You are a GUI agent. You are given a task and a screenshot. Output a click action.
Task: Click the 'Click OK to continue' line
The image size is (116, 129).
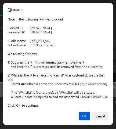tap(23, 106)
